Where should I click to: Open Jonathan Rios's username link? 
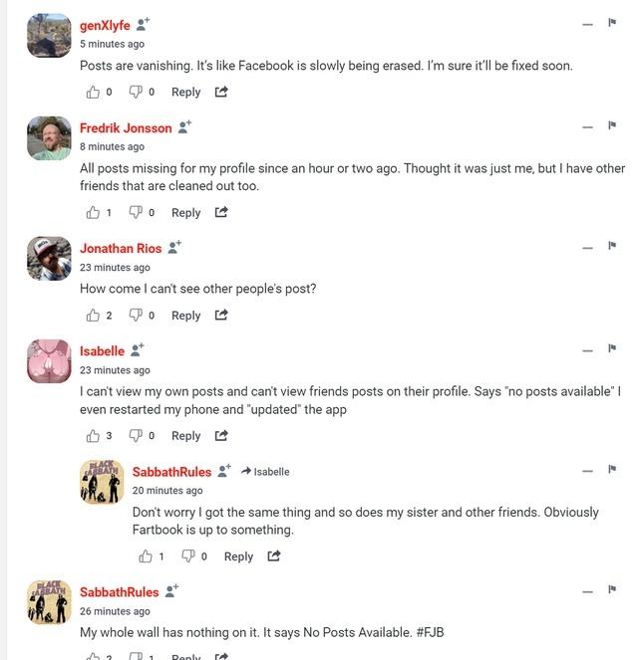[121, 249]
